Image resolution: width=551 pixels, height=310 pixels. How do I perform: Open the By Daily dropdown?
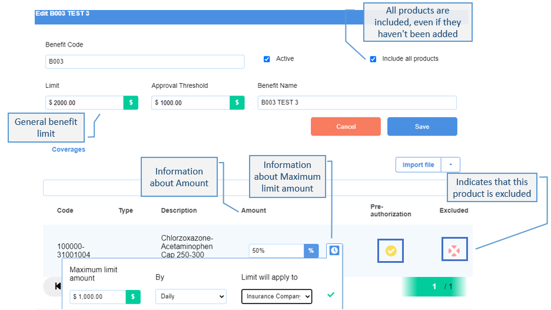(x=191, y=296)
